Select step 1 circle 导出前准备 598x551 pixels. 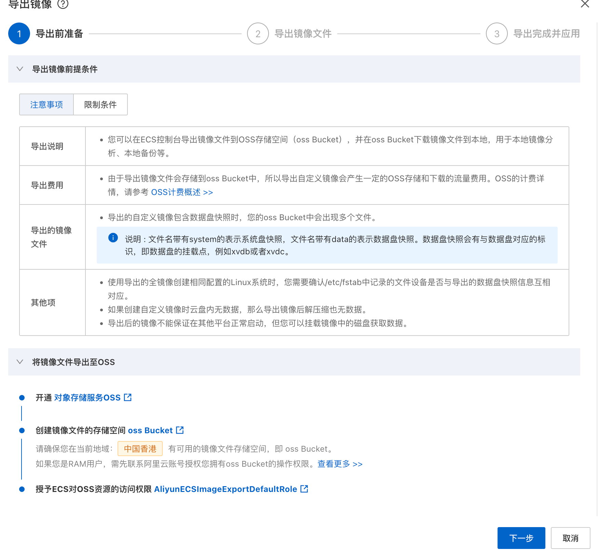[x=19, y=33]
